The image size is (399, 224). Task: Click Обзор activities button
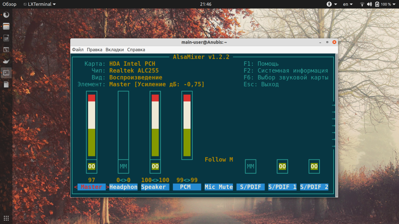click(x=9, y=4)
